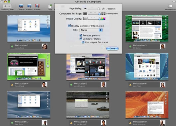The image size is (176, 126).
Task: Click the "9 computers" value text
Action: (112, 14)
